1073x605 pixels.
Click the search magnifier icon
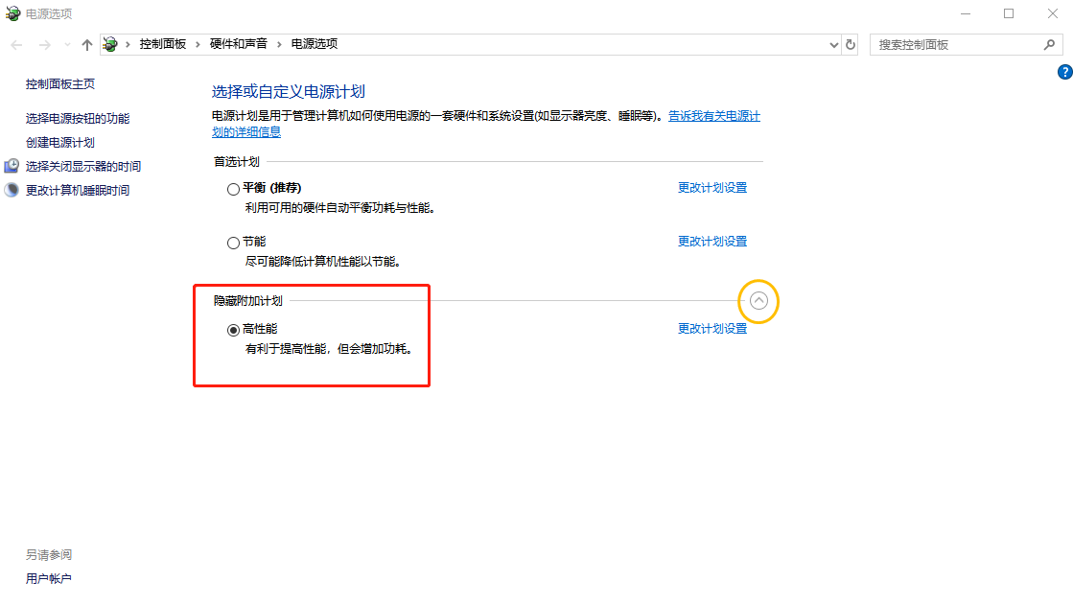coord(1049,44)
